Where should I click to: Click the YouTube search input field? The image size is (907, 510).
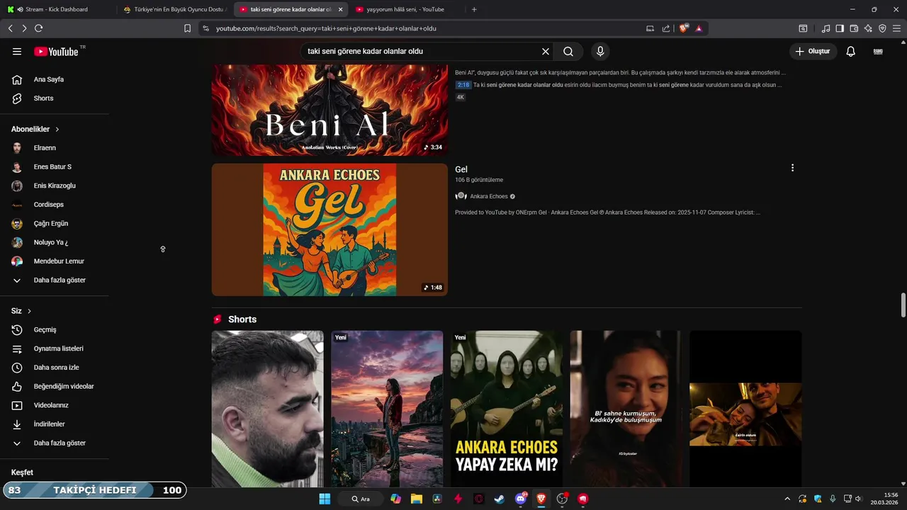point(422,51)
